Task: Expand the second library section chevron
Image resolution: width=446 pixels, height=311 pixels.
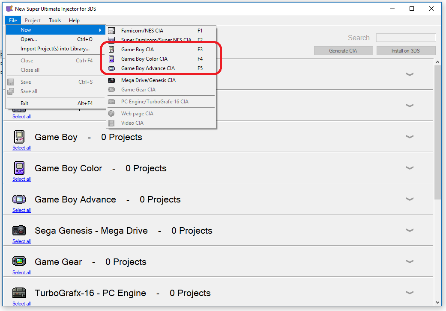Action: pyautogui.click(x=410, y=106)
